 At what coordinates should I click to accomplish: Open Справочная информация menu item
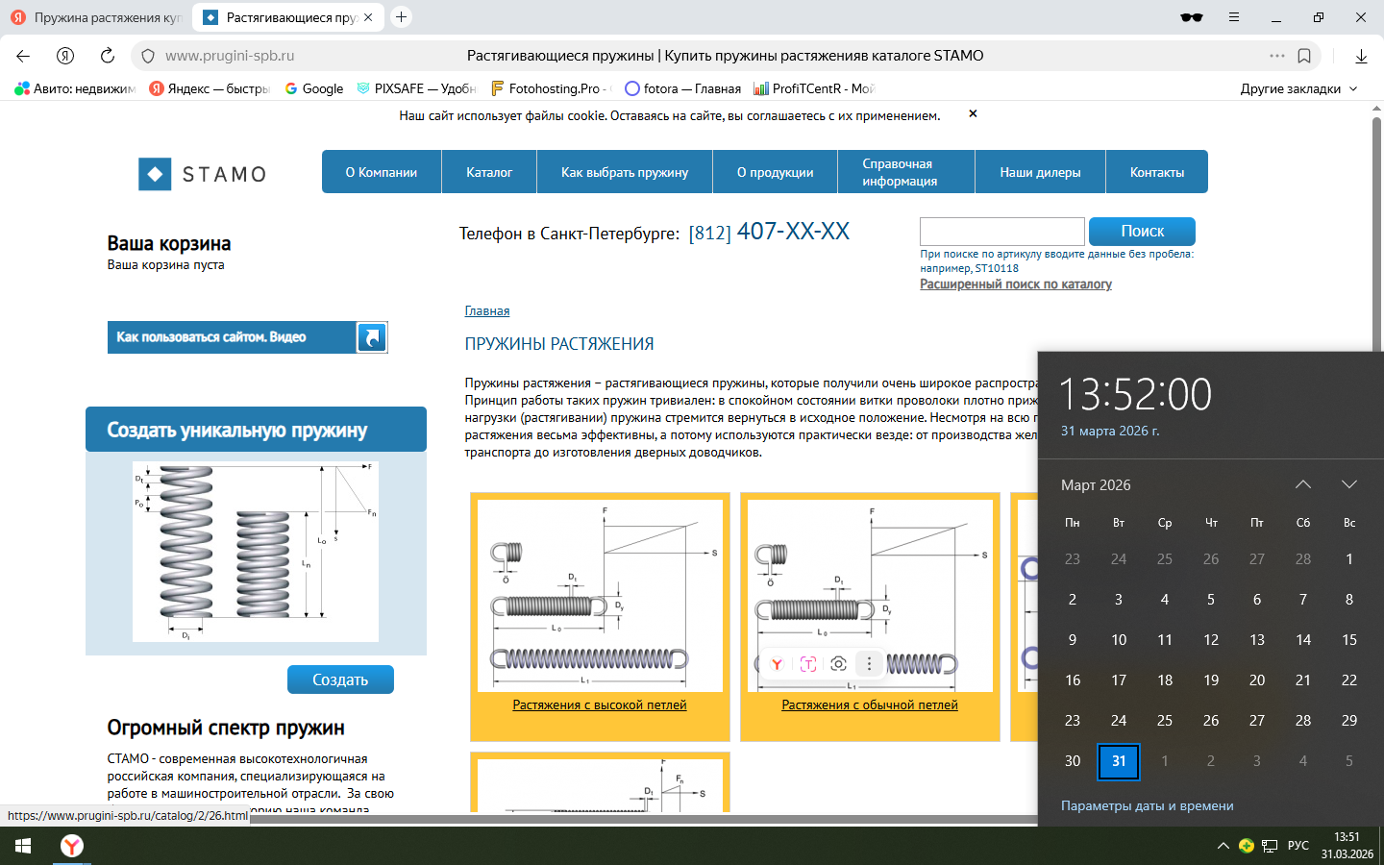click(906, 172)
